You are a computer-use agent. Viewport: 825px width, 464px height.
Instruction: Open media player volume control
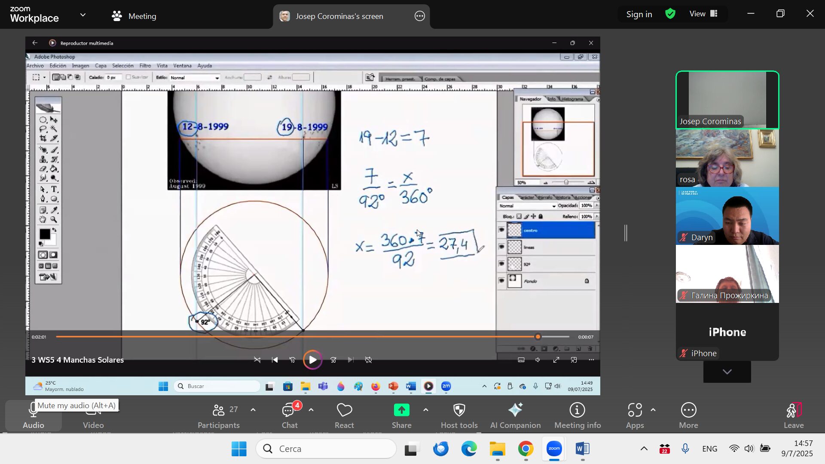click(538, 360)
